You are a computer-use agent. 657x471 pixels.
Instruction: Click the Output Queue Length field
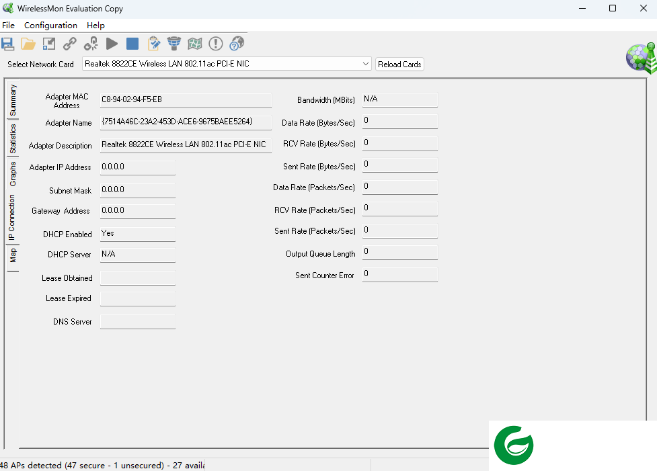(x=399, y=253)
